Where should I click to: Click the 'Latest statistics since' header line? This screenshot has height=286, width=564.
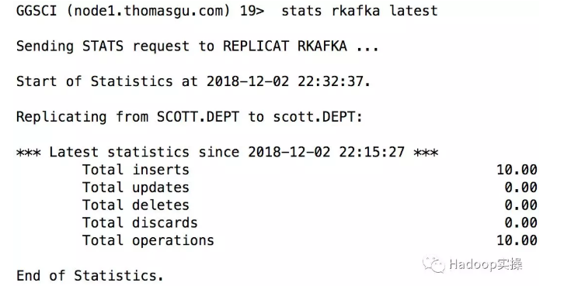coord(227,152)
